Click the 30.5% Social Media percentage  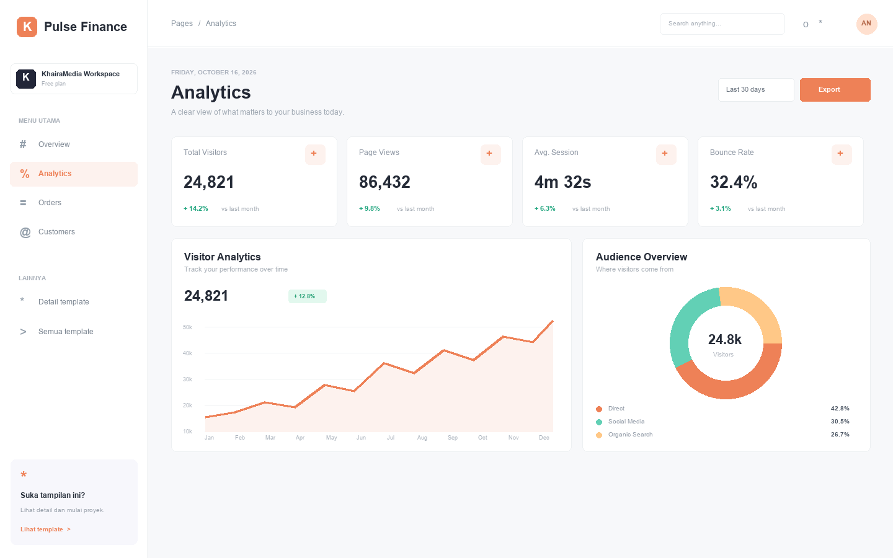pyautogui.click(x=840, y=422)
